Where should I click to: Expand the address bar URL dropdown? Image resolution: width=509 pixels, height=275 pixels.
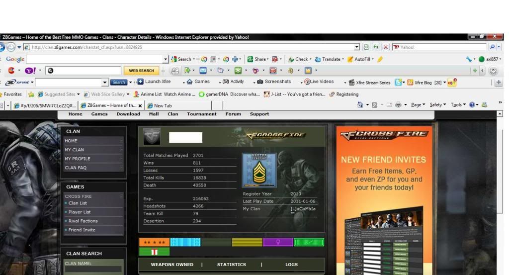[x=357, y=47]
